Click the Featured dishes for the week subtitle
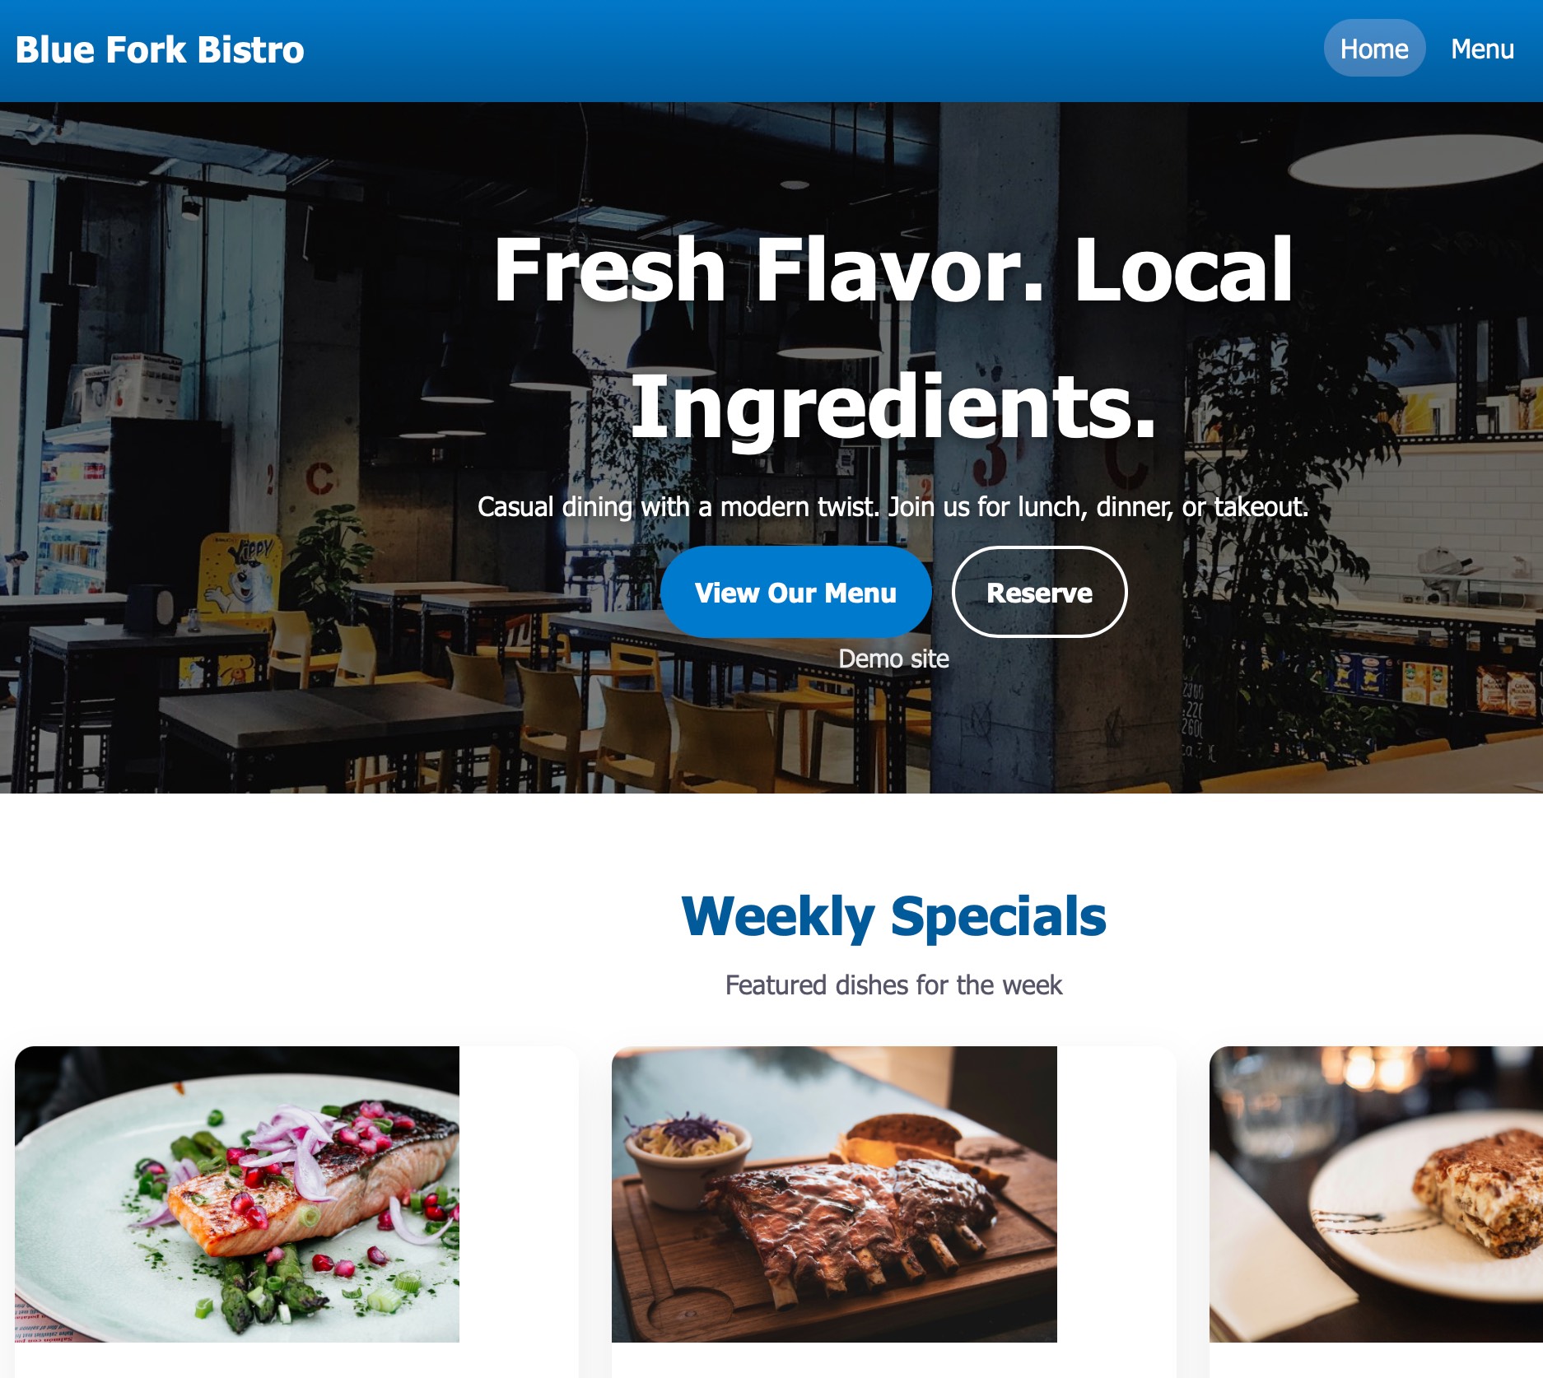Screen dimensions: 1543x1378 894,985
